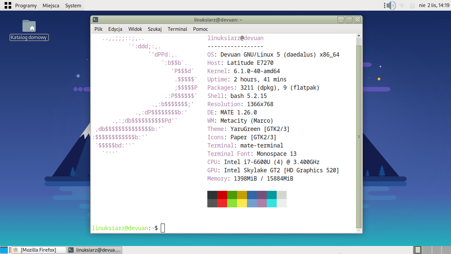
Task: Click the 'DE: MATE 1.26.0' line
Action: click(232, 112)
